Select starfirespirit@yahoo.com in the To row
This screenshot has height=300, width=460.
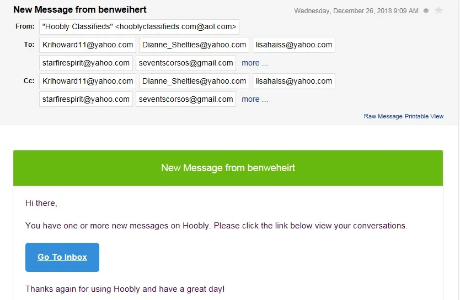[86, 63]
